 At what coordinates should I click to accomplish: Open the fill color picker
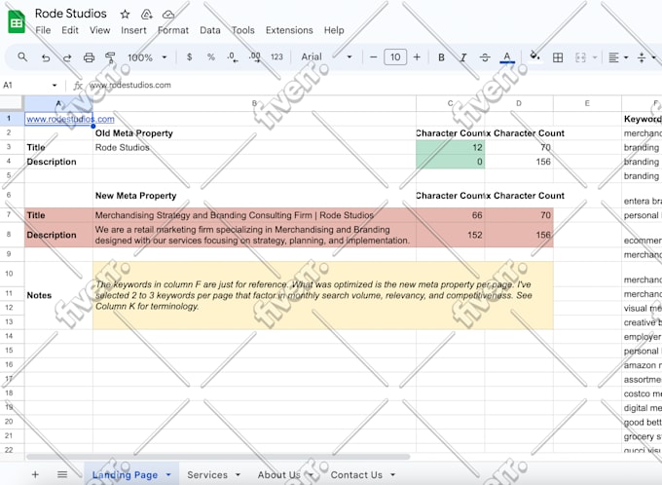click(x=534, y=56)
